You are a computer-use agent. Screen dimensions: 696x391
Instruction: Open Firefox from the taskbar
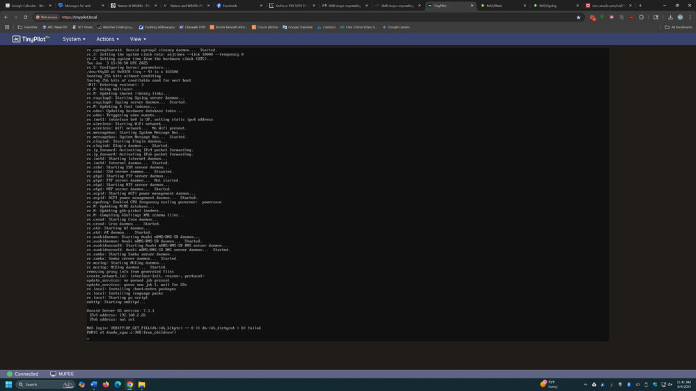pyautogui.click(x=106, y=384)
